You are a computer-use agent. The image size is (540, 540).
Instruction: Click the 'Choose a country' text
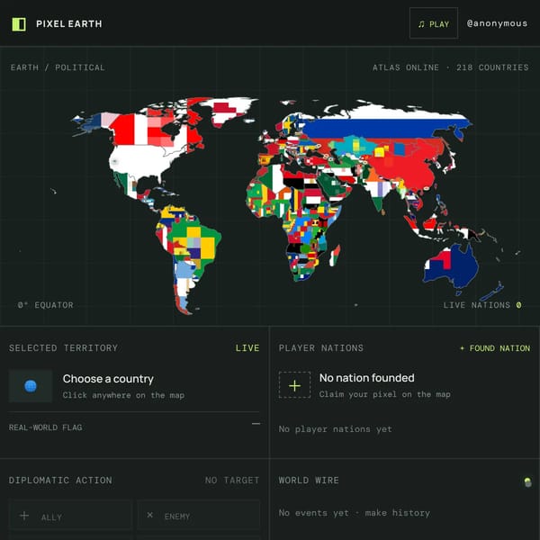(x=108, y=379)
